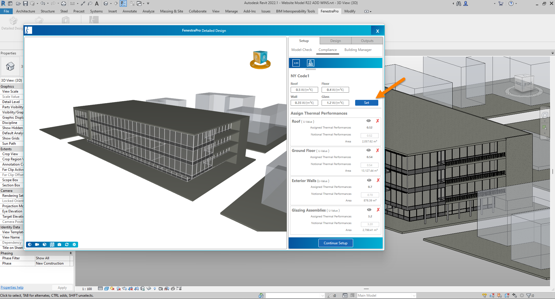The image size is (555, 299).
Task: Click Detail Level icon in view control bar
Action: (100, 289)
